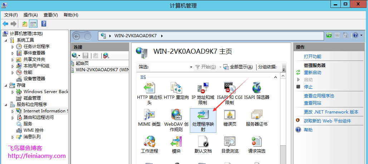This screenshot has height=164, width=368.
Task: Expand the 任务计划程序 tree node
Action: (x=13, y=47)
